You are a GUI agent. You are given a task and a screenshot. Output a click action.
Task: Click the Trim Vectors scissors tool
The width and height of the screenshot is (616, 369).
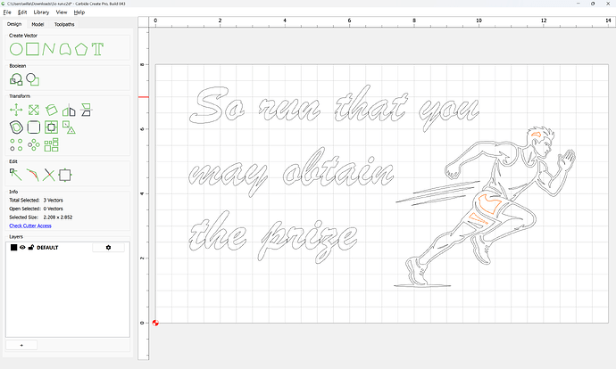pyautogui.click(x=49, y=175)
